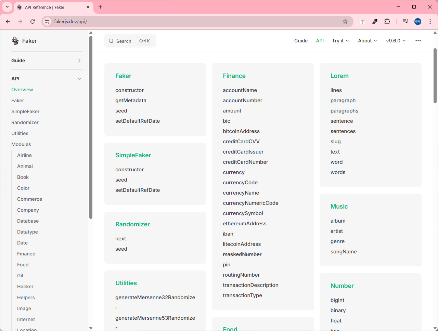Open site information icon in address bar
438x331 pixels.
tap(48, 22)
